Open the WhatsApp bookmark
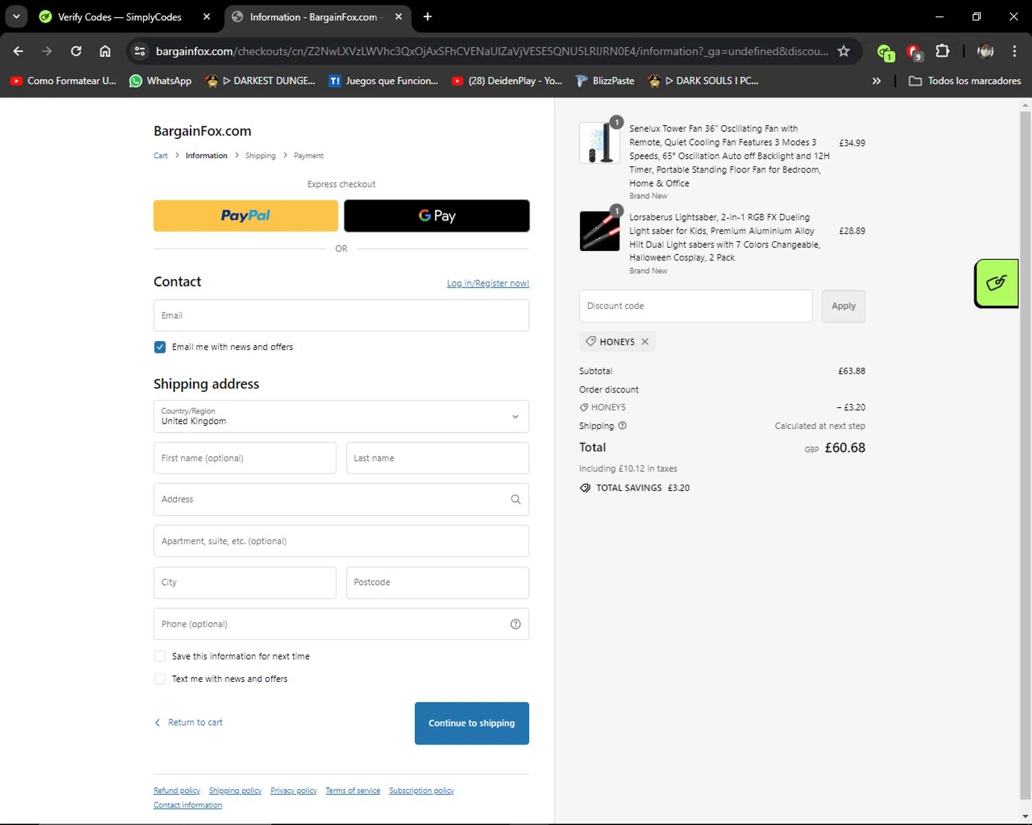The height and width of the screenshot is (825, 1032). (160, 80)
